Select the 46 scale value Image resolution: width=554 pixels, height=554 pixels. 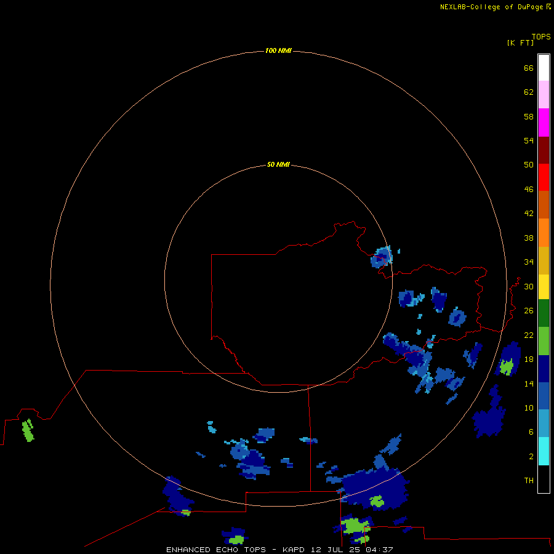click(x=529, y=189)
